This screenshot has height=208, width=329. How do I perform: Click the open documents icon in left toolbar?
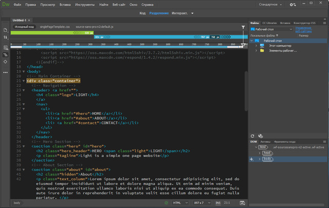pyautogui.click(x=5, y=30)
